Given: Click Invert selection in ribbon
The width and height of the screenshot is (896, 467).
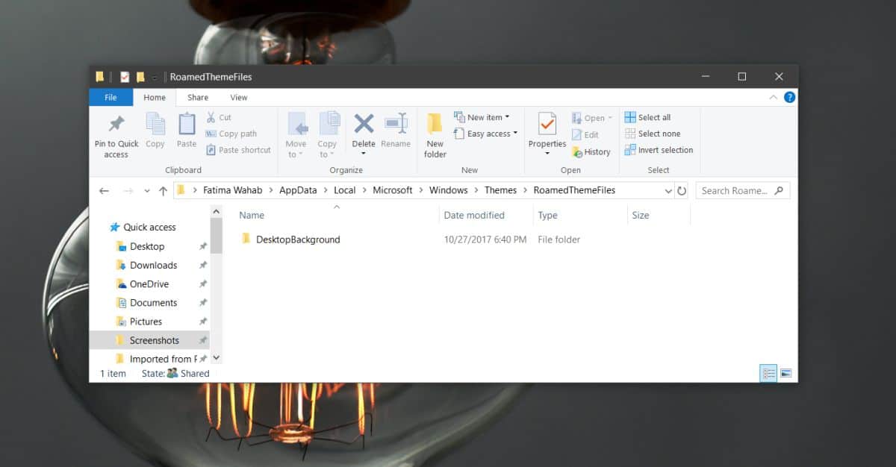Looking at the screenshot, I should 659,150.
